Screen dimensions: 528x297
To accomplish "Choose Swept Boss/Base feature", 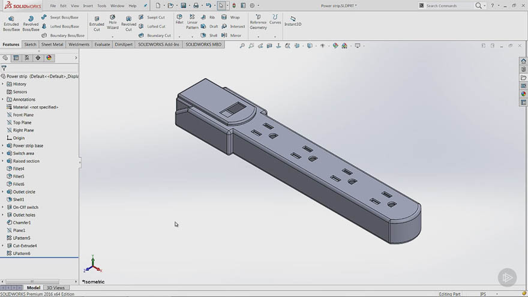I will pyautogui.click(x=60, y=17).
